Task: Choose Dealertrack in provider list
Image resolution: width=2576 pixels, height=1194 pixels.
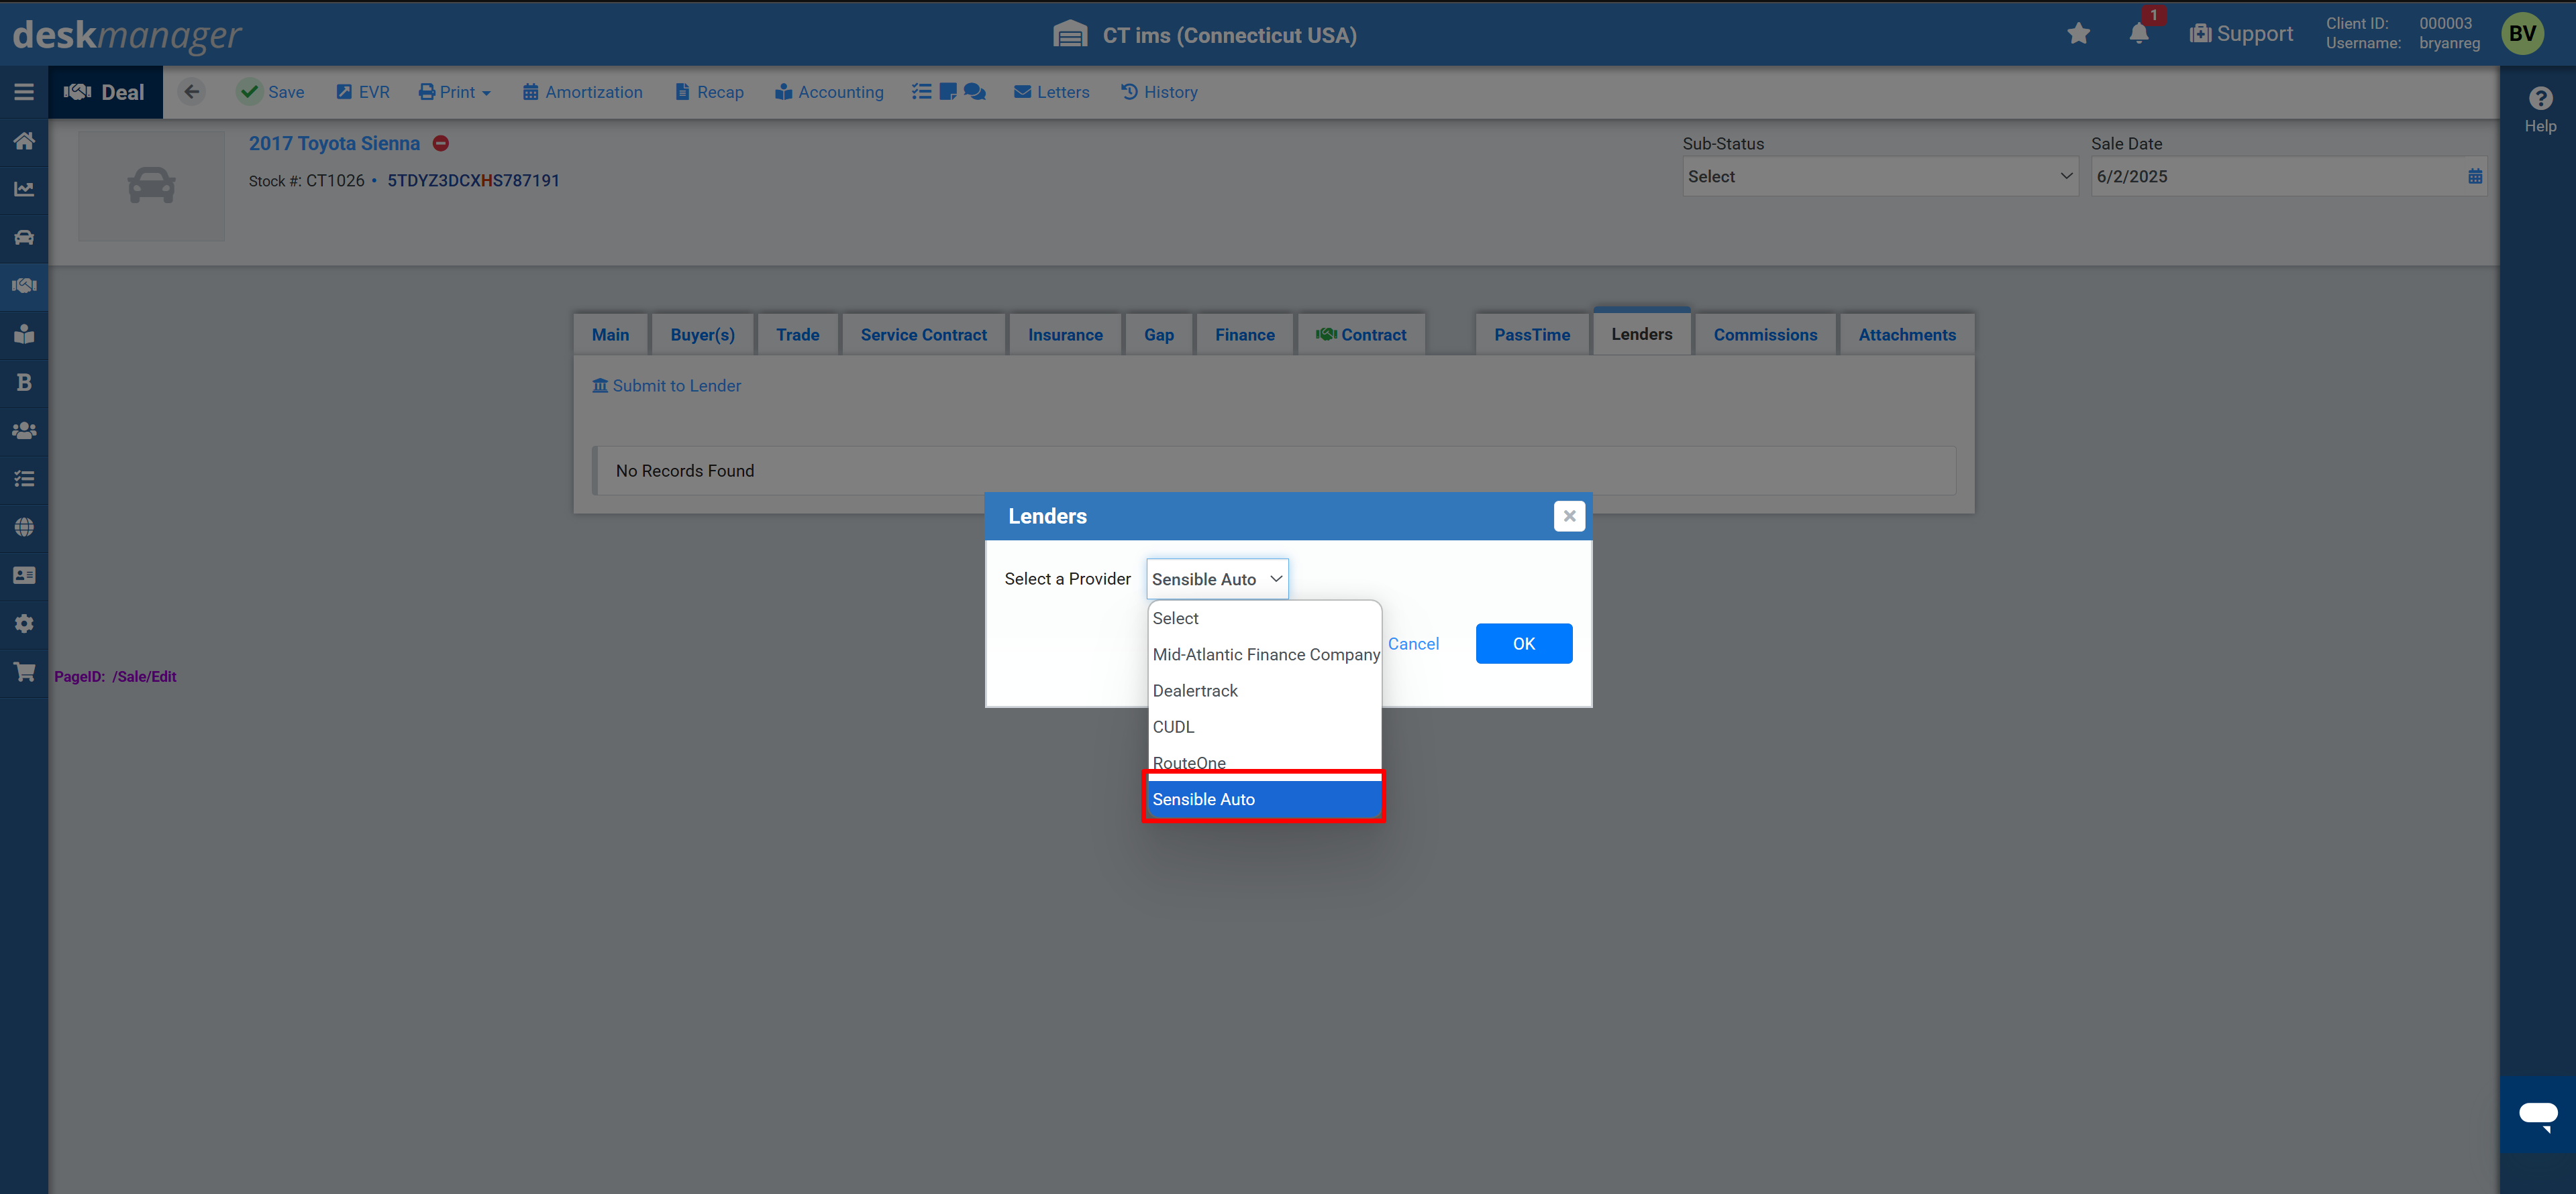Action: (1265, 691)
